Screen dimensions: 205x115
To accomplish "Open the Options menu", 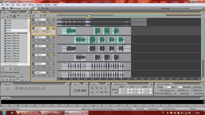I will coord(39,5).
